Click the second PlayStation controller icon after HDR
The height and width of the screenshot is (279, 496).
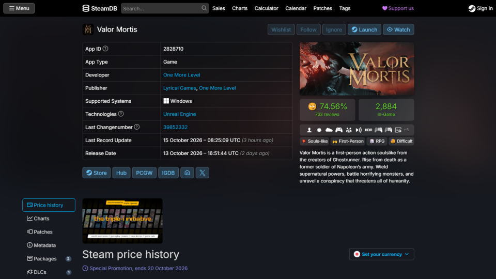388,130
